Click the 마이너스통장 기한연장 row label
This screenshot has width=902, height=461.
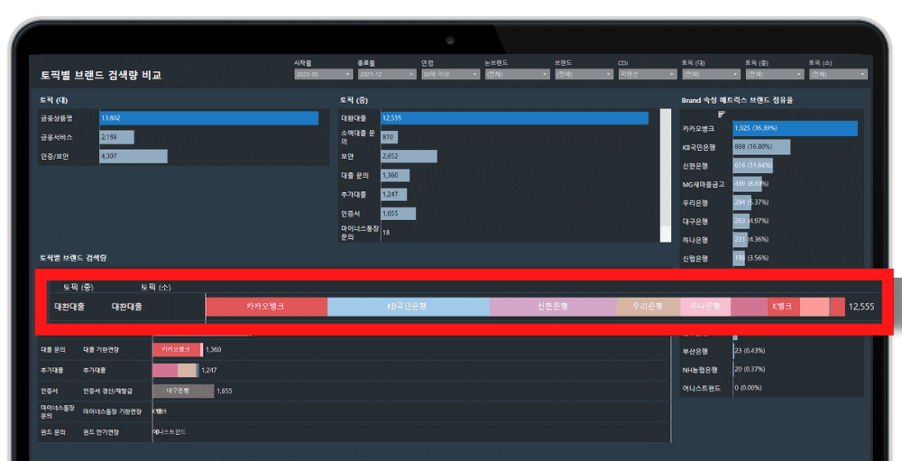pos(112,411)
